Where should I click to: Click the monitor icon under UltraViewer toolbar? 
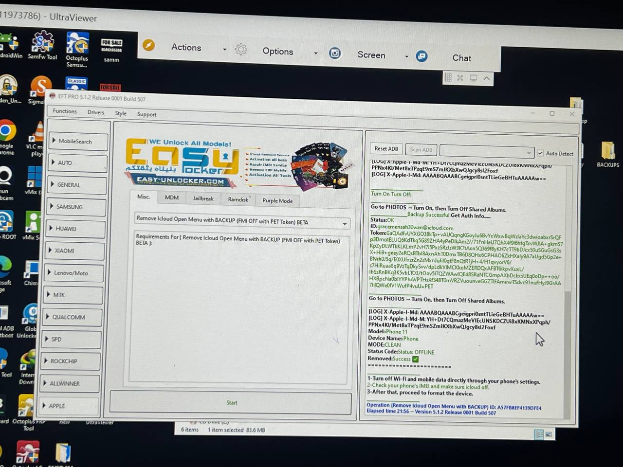[473, 78]
